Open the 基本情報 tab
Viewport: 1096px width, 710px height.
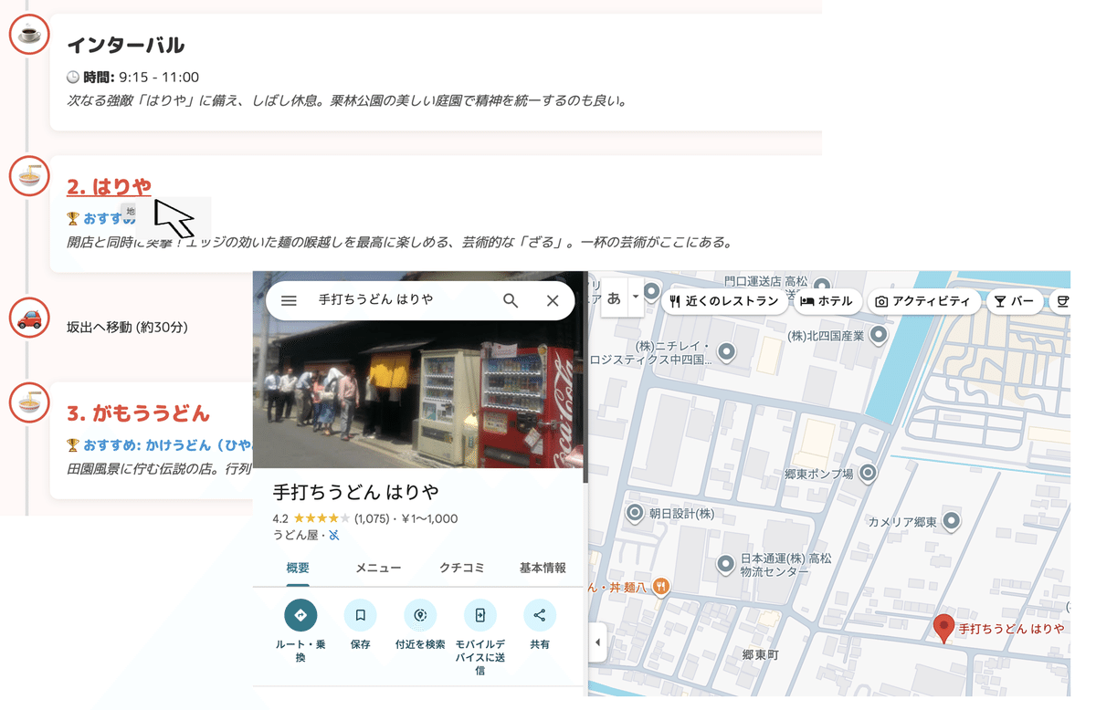click(543, 568)
